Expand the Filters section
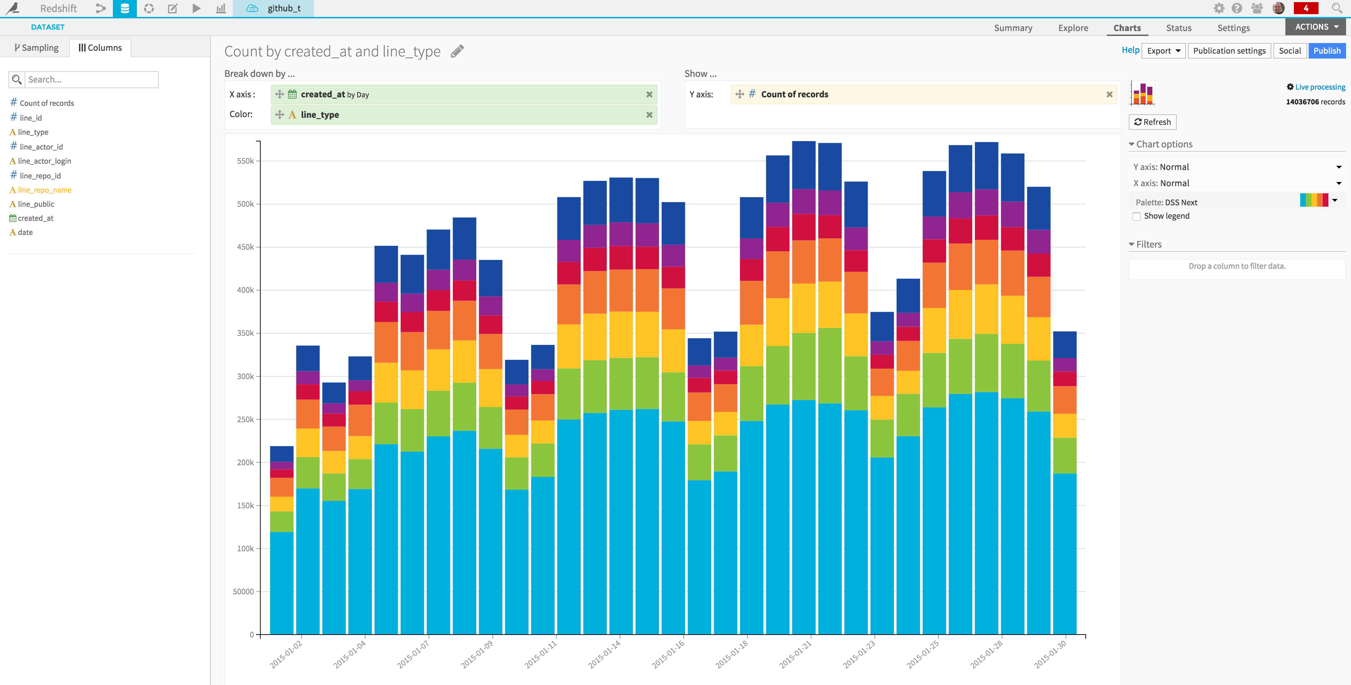This screenshot has height=685, width=1351. click(1147, 244)
